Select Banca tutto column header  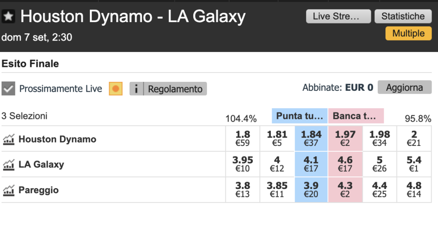point(356,116)
